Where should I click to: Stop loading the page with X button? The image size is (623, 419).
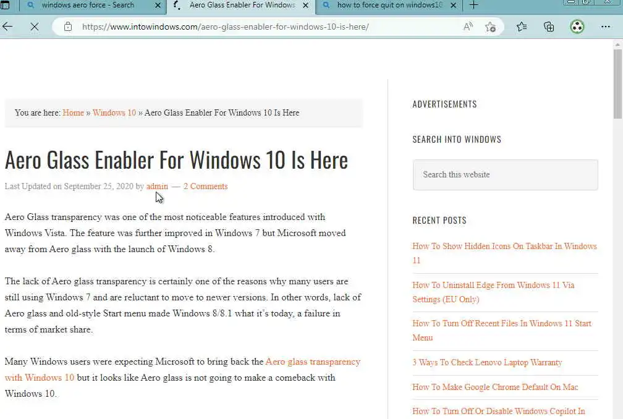[x=35, y=27]
